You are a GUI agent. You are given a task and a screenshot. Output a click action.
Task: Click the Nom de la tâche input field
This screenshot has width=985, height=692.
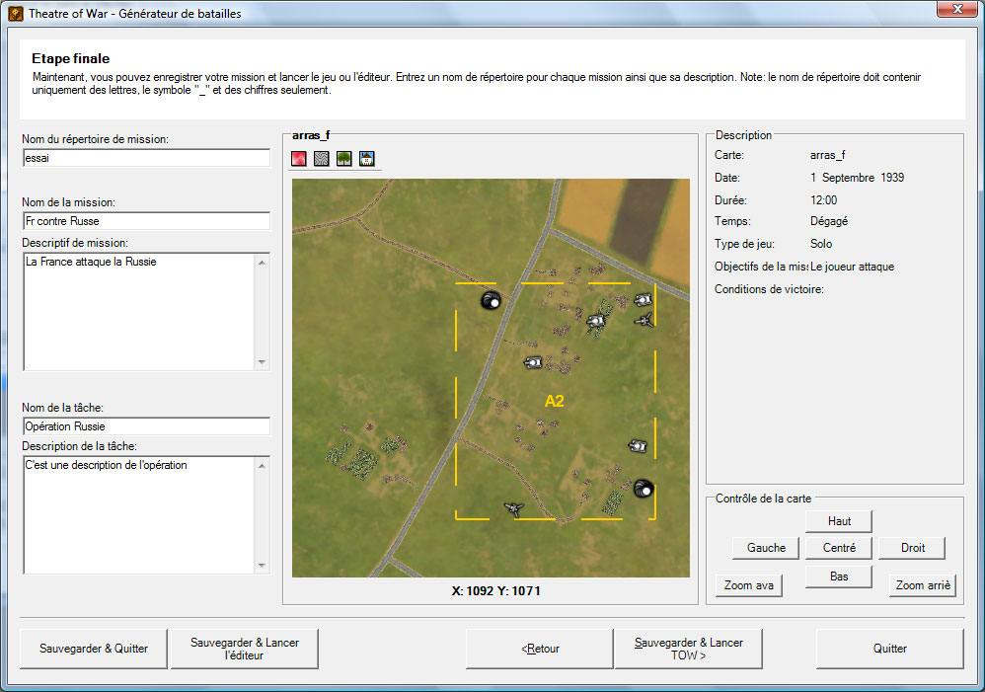point(146,426)
